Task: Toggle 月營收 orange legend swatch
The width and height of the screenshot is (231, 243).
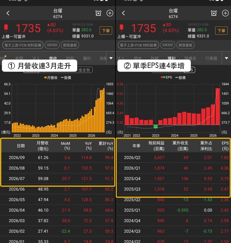Action: (x=45, y=78)
